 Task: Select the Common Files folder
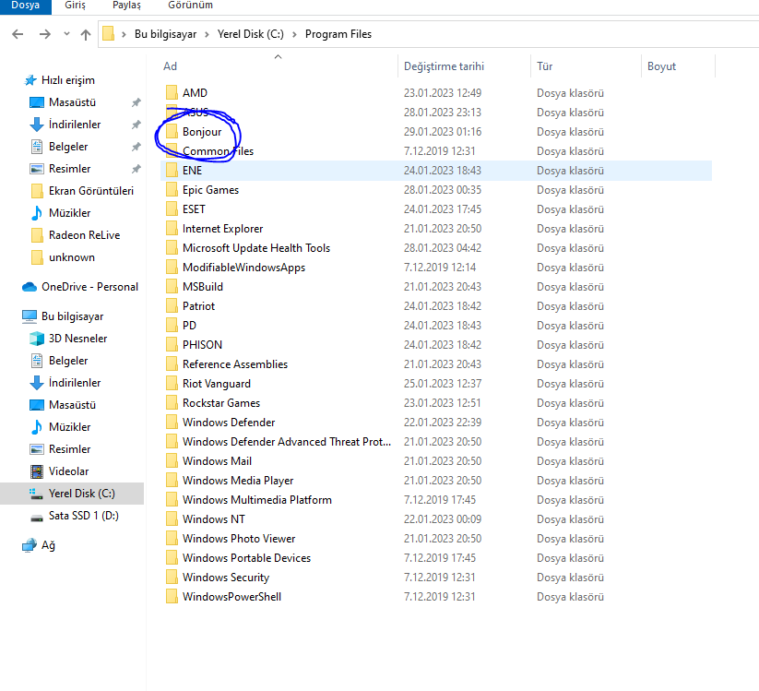coord(218,151)
